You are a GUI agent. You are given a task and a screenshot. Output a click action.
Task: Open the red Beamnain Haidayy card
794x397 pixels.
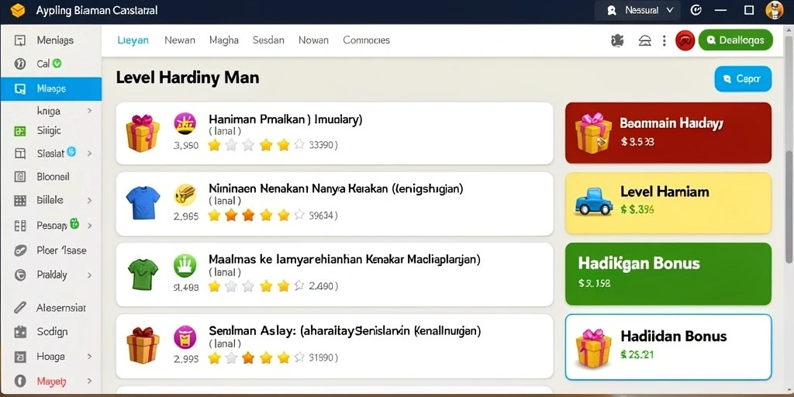click(668, 133)
